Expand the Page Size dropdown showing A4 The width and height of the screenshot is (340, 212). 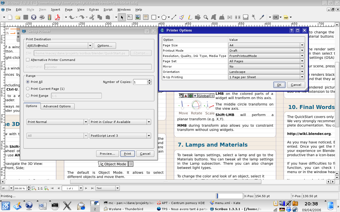coord(266,45)
